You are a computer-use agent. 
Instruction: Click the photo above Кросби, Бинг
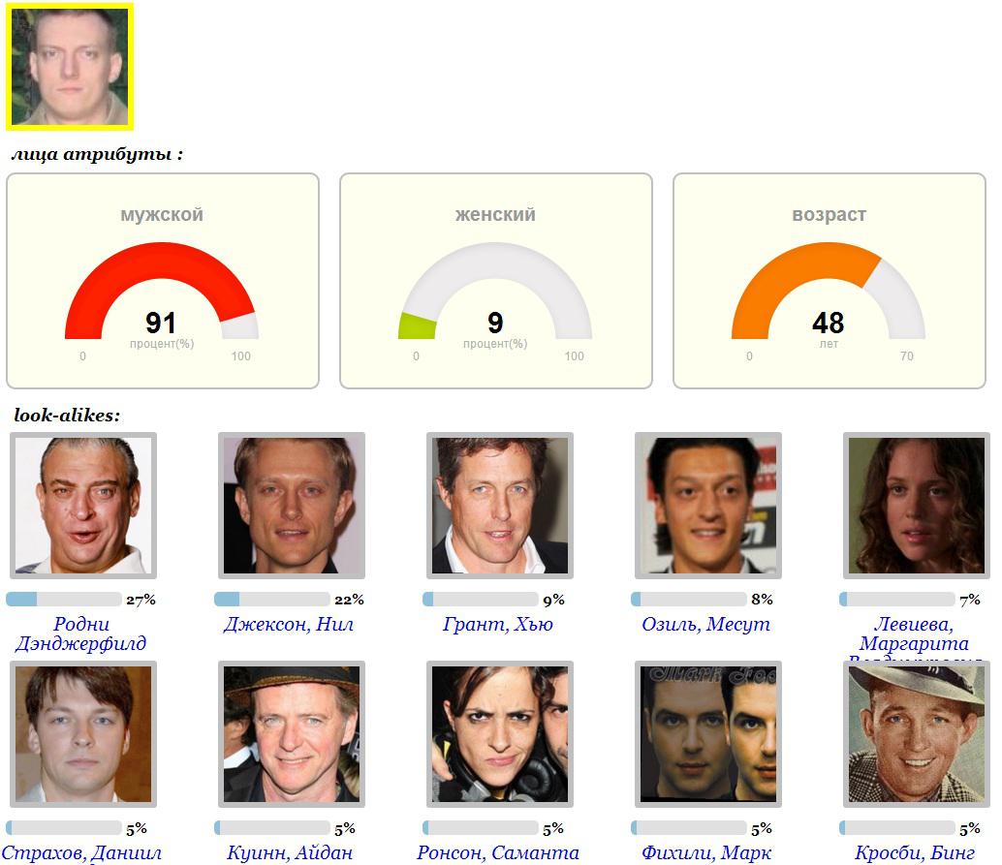click(917, 734)
